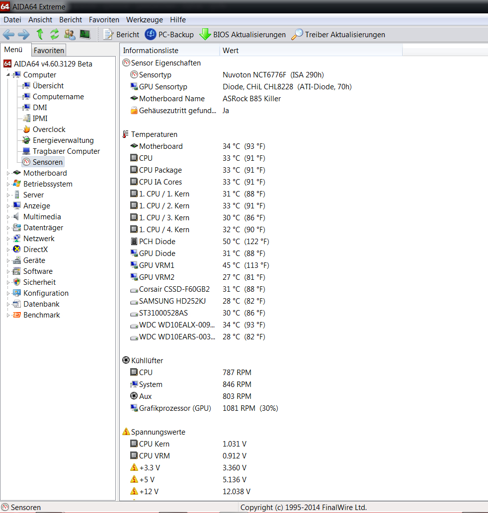Viewport: 488px width, 513px height.
Task: Click the Spannungswerte warning icon
Action: click(126, 432)
